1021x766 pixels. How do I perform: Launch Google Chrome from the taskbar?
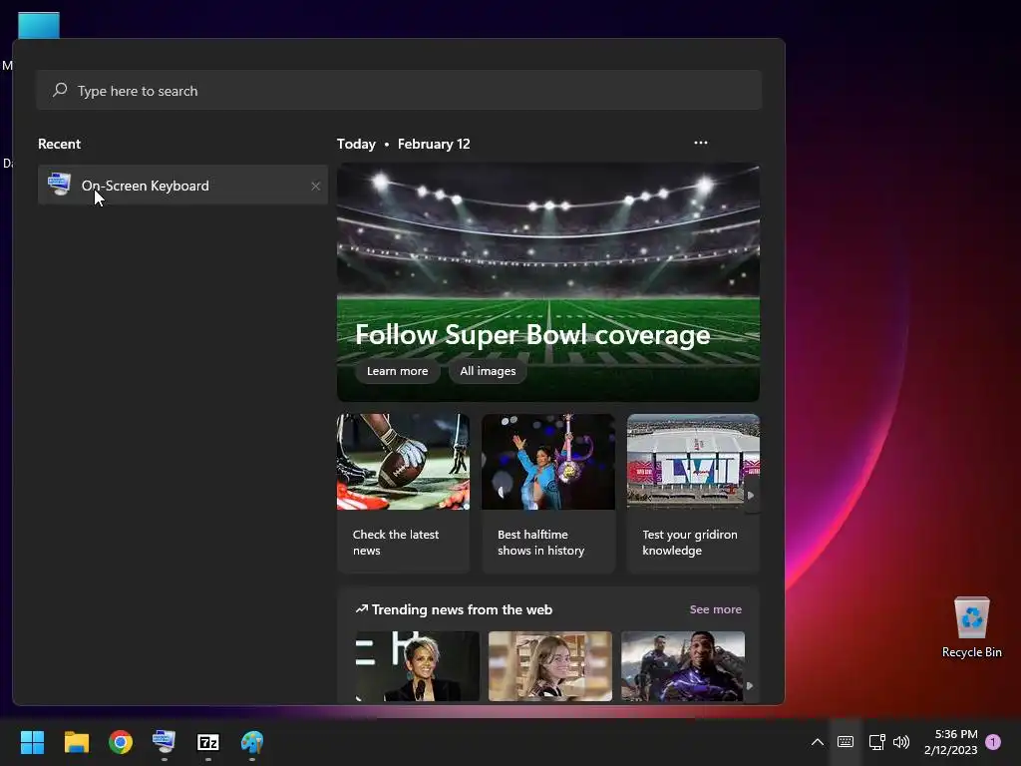121,742
